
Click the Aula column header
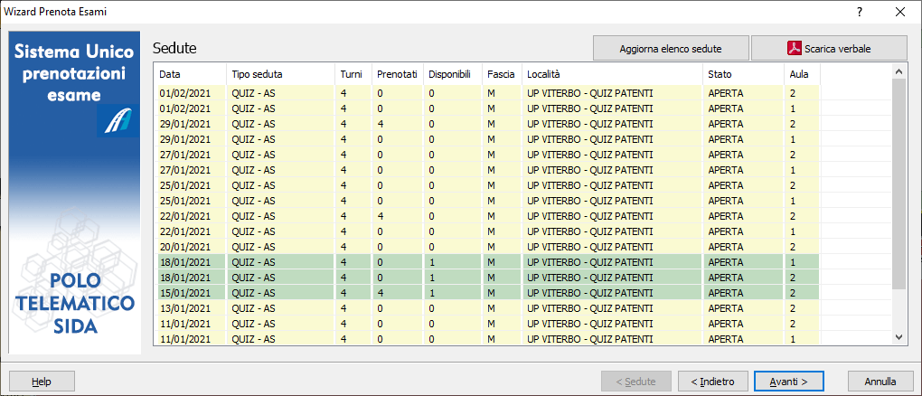pos(801,74)
